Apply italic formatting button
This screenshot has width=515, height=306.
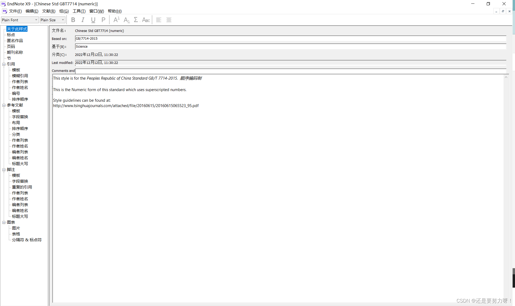[83, 20]
